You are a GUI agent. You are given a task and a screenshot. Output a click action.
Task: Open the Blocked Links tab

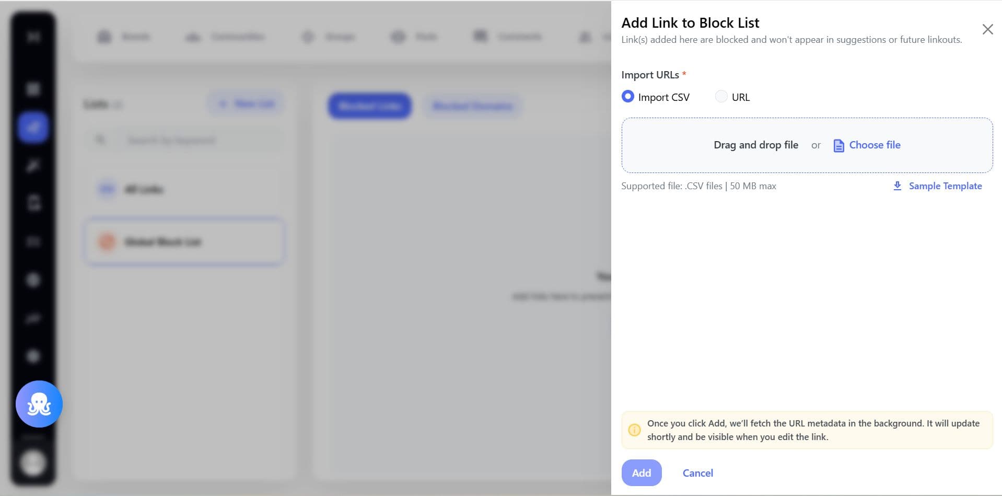point(369,106)
